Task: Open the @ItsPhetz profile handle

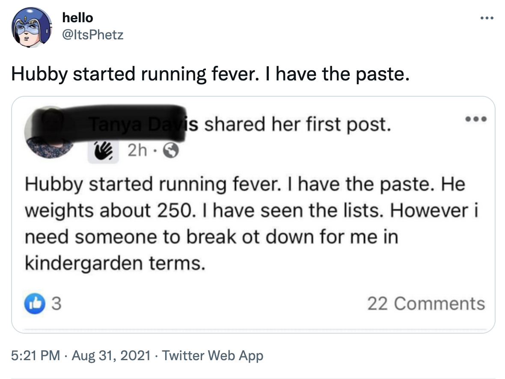Action: [92, 34]
